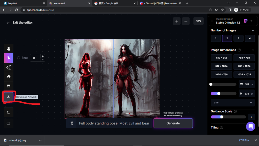259x146 pixels.
Task: Set Number of Images to 4
Action: pos(250,39)
